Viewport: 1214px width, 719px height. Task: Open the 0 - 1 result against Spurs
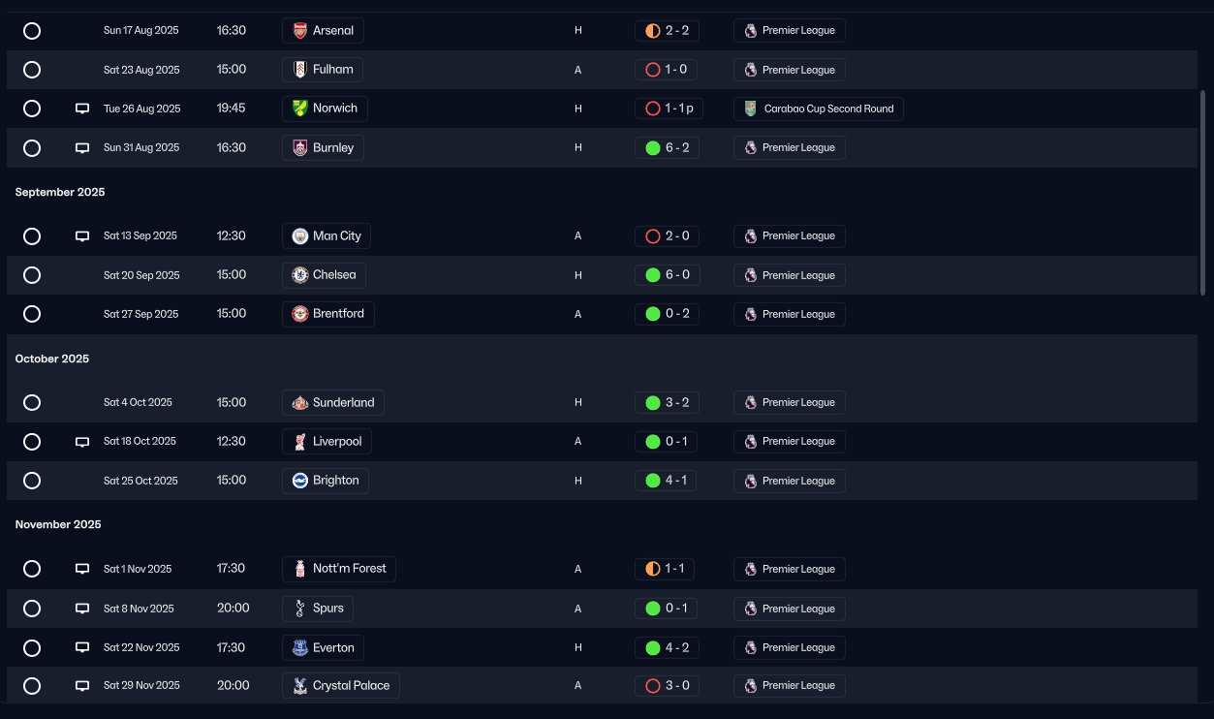coord(667,609)
